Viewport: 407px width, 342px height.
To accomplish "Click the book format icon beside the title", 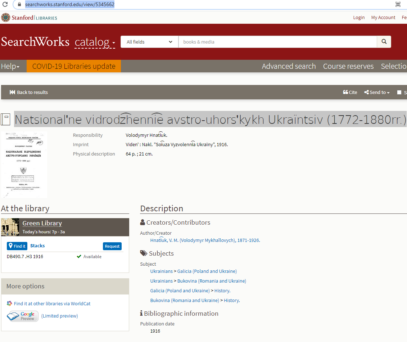I will (5, 119).
